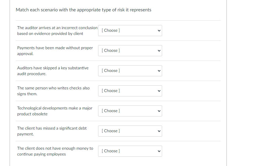Click the 'Auditors have skipped' scenario text
This screenshot has height=166, width=266.
[x=53, y=68]
